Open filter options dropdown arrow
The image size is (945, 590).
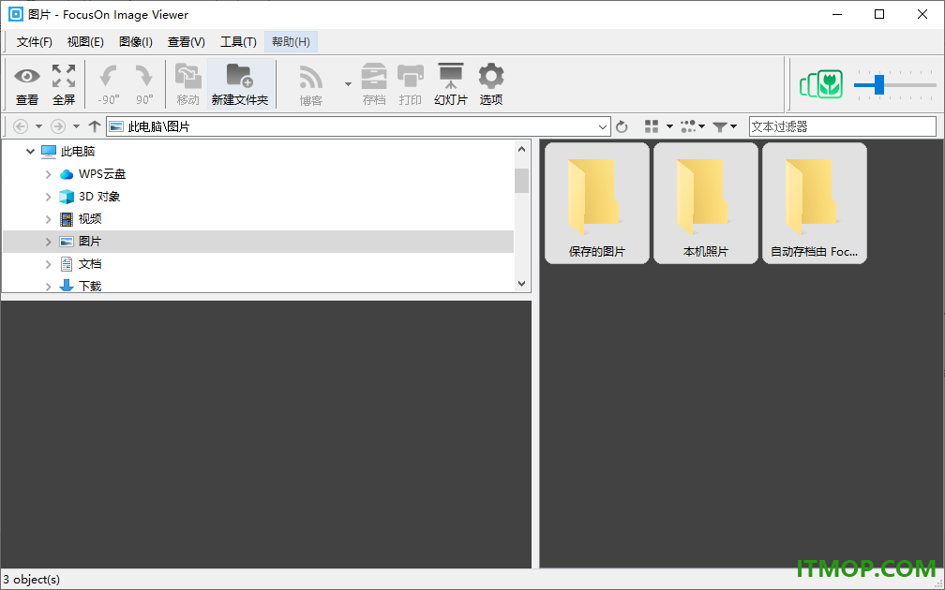coord(733,126)
